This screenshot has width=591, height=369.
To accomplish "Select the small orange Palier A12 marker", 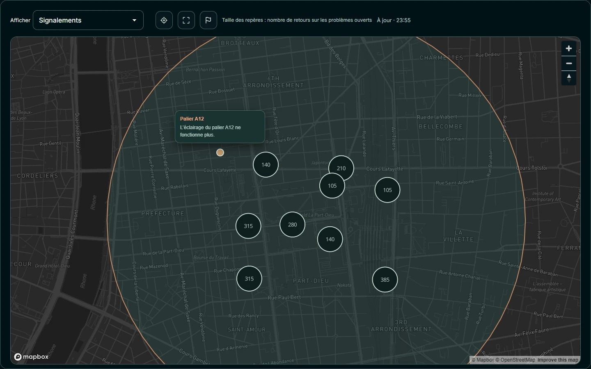I will pyautogui.click(x=220, y=153).
